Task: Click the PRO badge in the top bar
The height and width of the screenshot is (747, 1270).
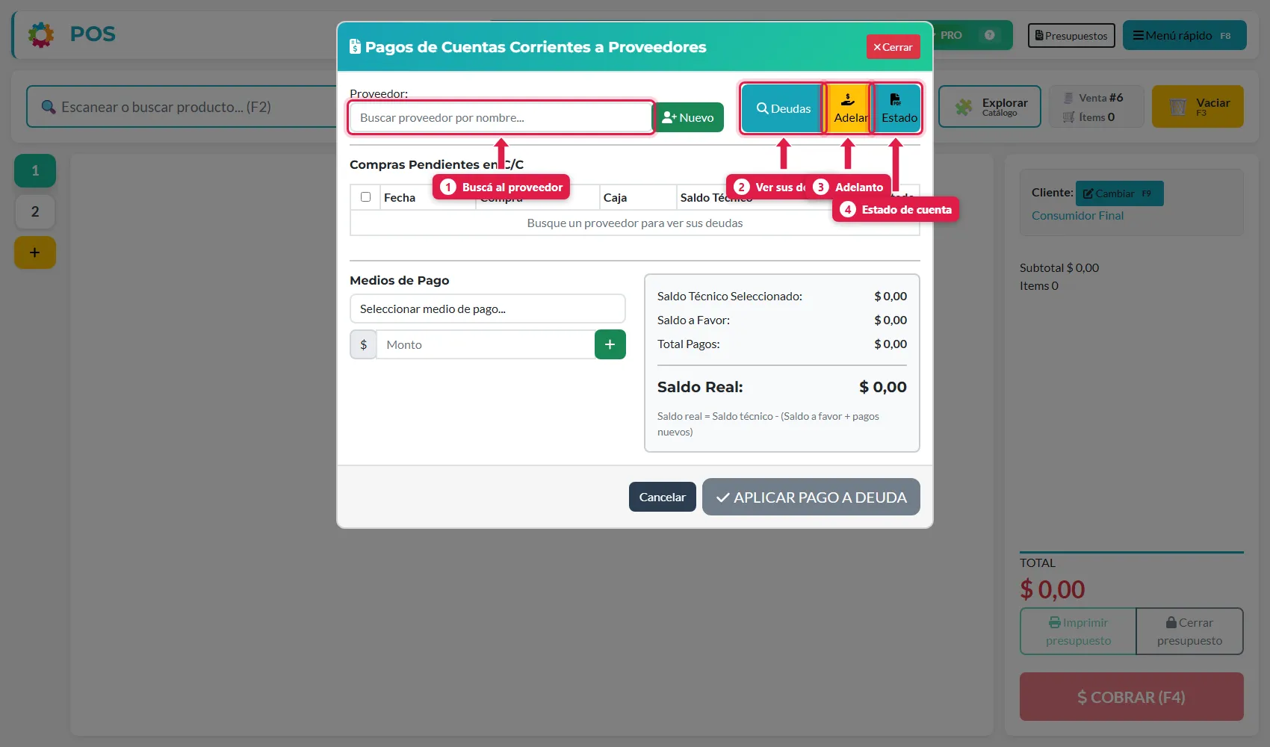Action: pyautogui.click(x=951, y=35)
